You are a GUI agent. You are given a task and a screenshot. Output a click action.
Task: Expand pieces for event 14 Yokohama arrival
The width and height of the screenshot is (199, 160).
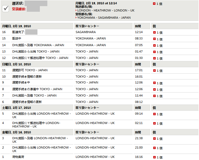[154, 46]
